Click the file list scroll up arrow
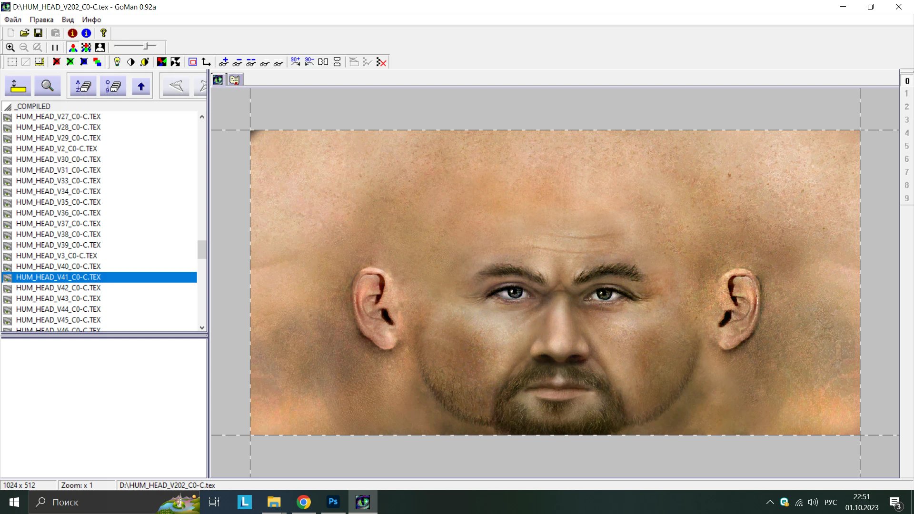Screen dimensions: 914x514 202,117
